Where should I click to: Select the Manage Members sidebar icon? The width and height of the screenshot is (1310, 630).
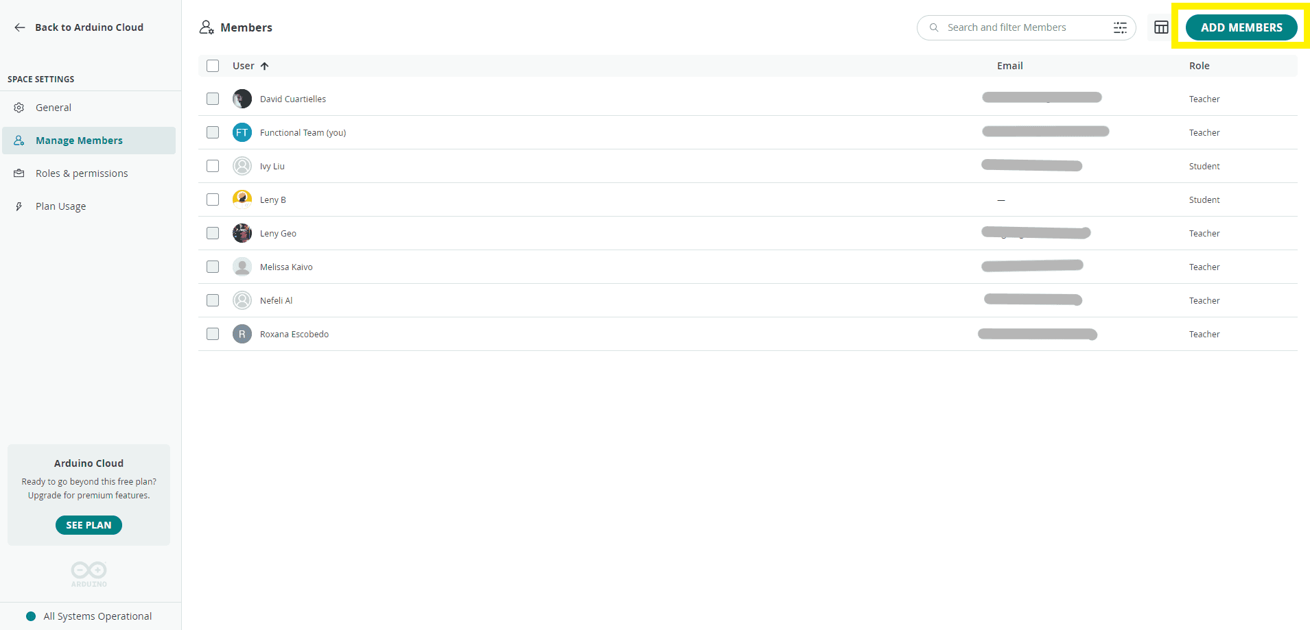(x=19, y=140)
